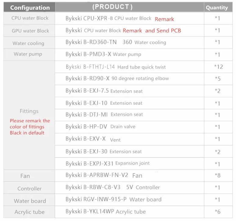Image resolution: width=236 pixels, height=221 pixels.
Task: Click the red fittings color remark note
Action: tap(30, 127)
